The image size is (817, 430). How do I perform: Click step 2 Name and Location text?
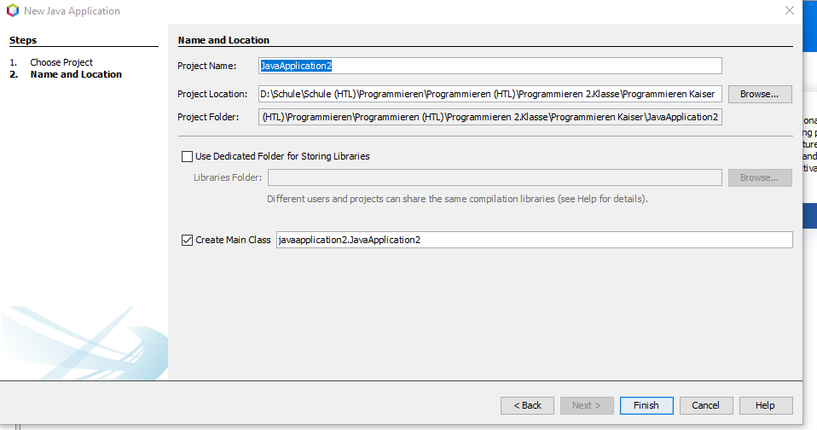pos(76,74)
